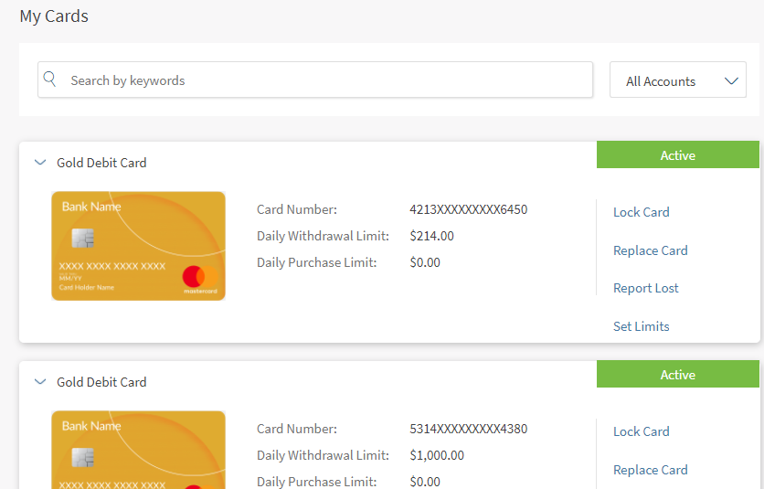Lock the card ending in 4380
Image resolution: width=764 pixels, height=489 pixels.
tap(641, 431)
